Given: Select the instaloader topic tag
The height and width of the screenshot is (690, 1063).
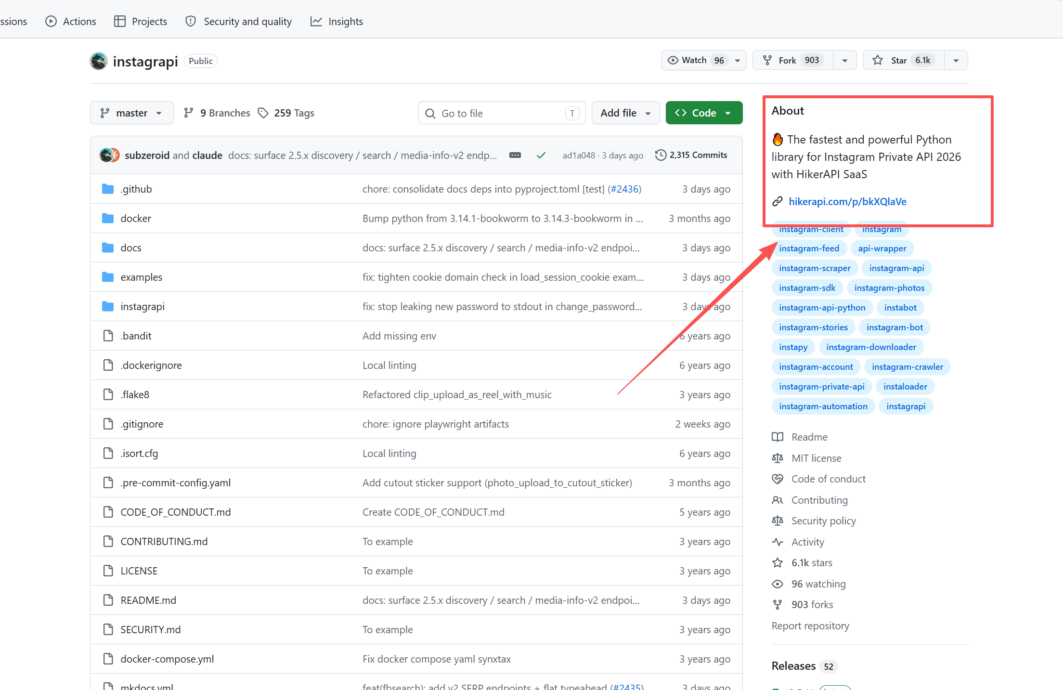Looking at the screenshot, I should (x=905, y=386).
